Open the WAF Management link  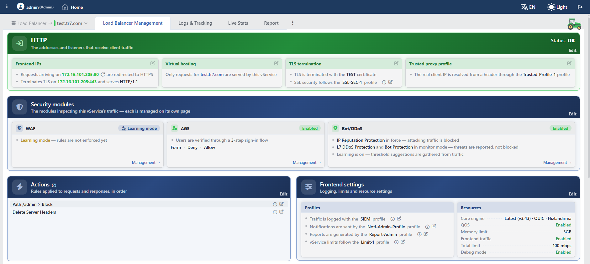[146, 163]
